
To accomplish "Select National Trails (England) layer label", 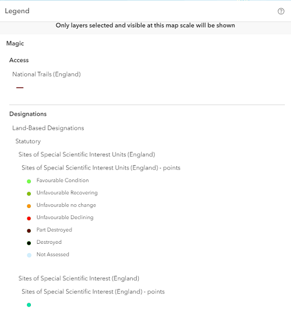I will [47, 74].
